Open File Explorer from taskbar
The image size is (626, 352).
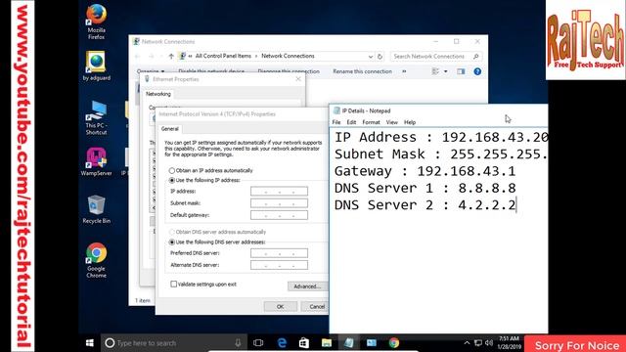click(327, 343)
